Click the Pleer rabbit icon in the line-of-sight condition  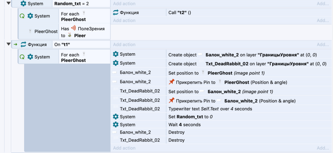(69, 35)
